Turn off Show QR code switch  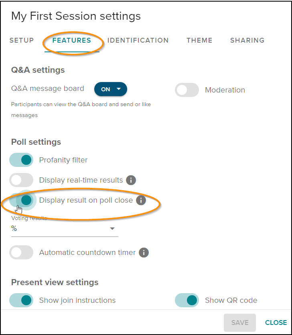pos(187,300)
